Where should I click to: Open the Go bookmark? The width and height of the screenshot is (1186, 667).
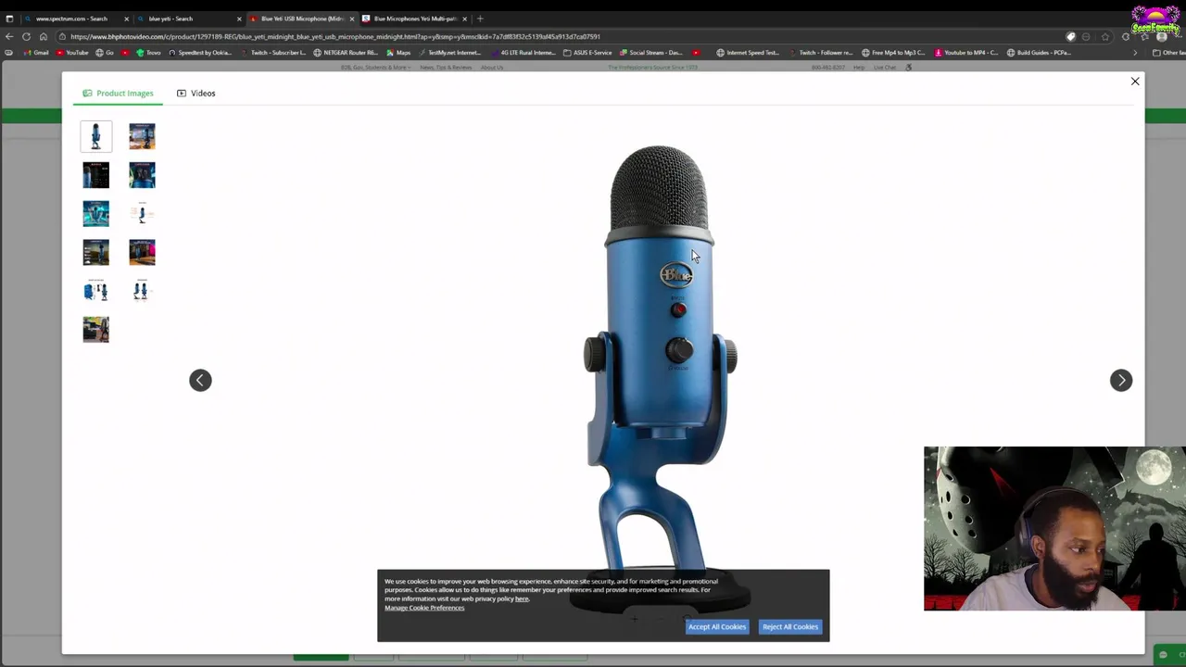(x=105, y=53)
